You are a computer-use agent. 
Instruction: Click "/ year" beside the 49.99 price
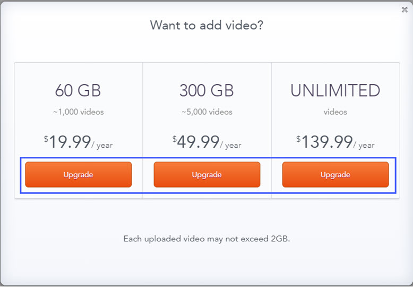coord(231,145)
